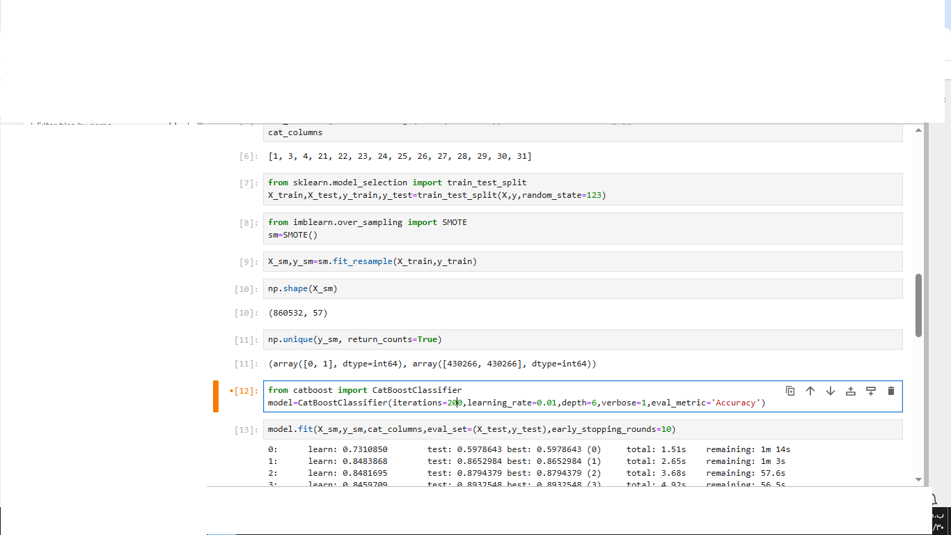Click 'total: 2.65s' in training log
The height and width of the screenshot is (535, 951).
click(x=656, y=461)
